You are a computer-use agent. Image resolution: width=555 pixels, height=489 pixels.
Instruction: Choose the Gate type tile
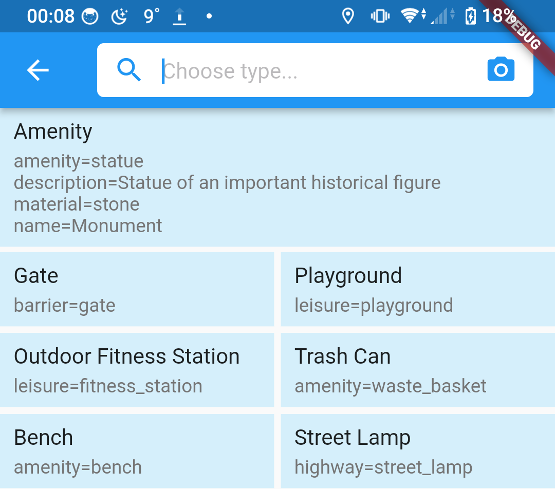tap(137, 289)
